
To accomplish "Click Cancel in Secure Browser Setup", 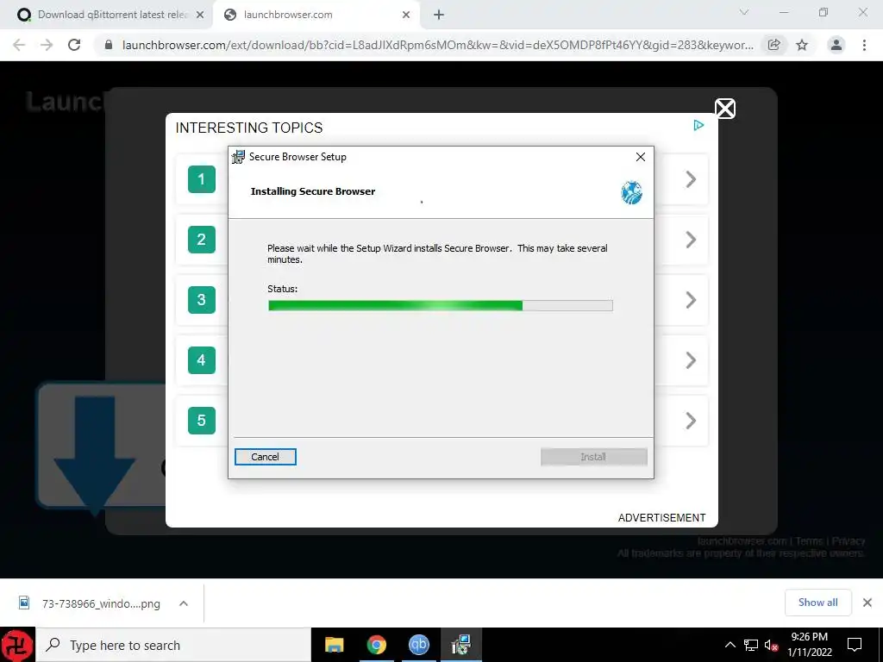I will [x=266, y=457].
